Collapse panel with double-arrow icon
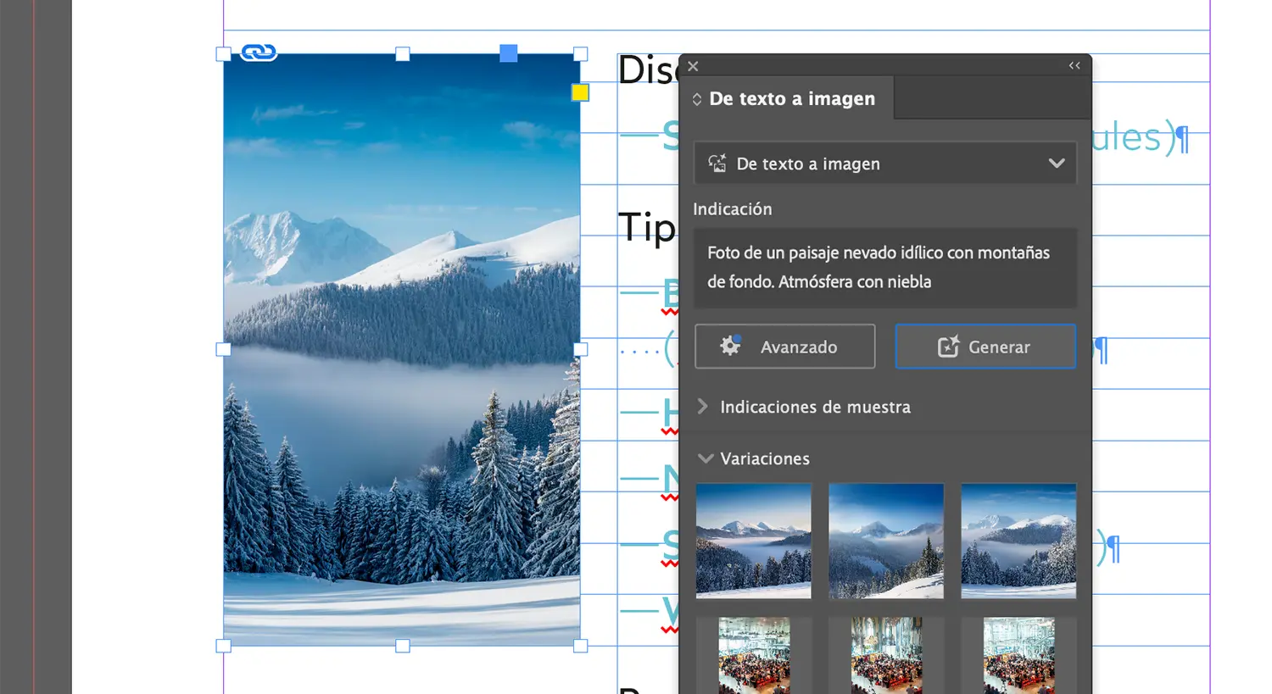Screen dimensions: 1272x694 (x=1074, y=66)
